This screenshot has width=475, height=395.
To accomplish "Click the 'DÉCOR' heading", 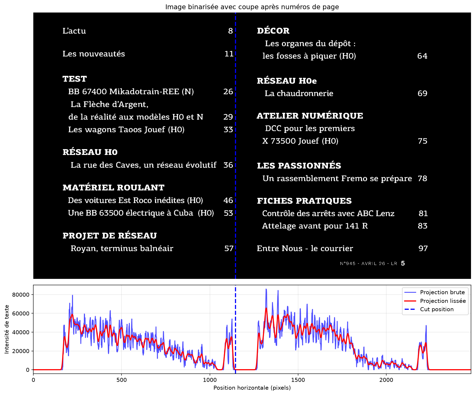I will coord(273,31).
